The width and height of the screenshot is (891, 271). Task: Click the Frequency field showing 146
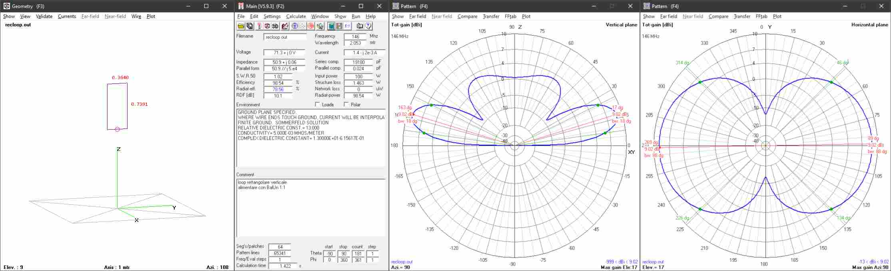[355, 36]
